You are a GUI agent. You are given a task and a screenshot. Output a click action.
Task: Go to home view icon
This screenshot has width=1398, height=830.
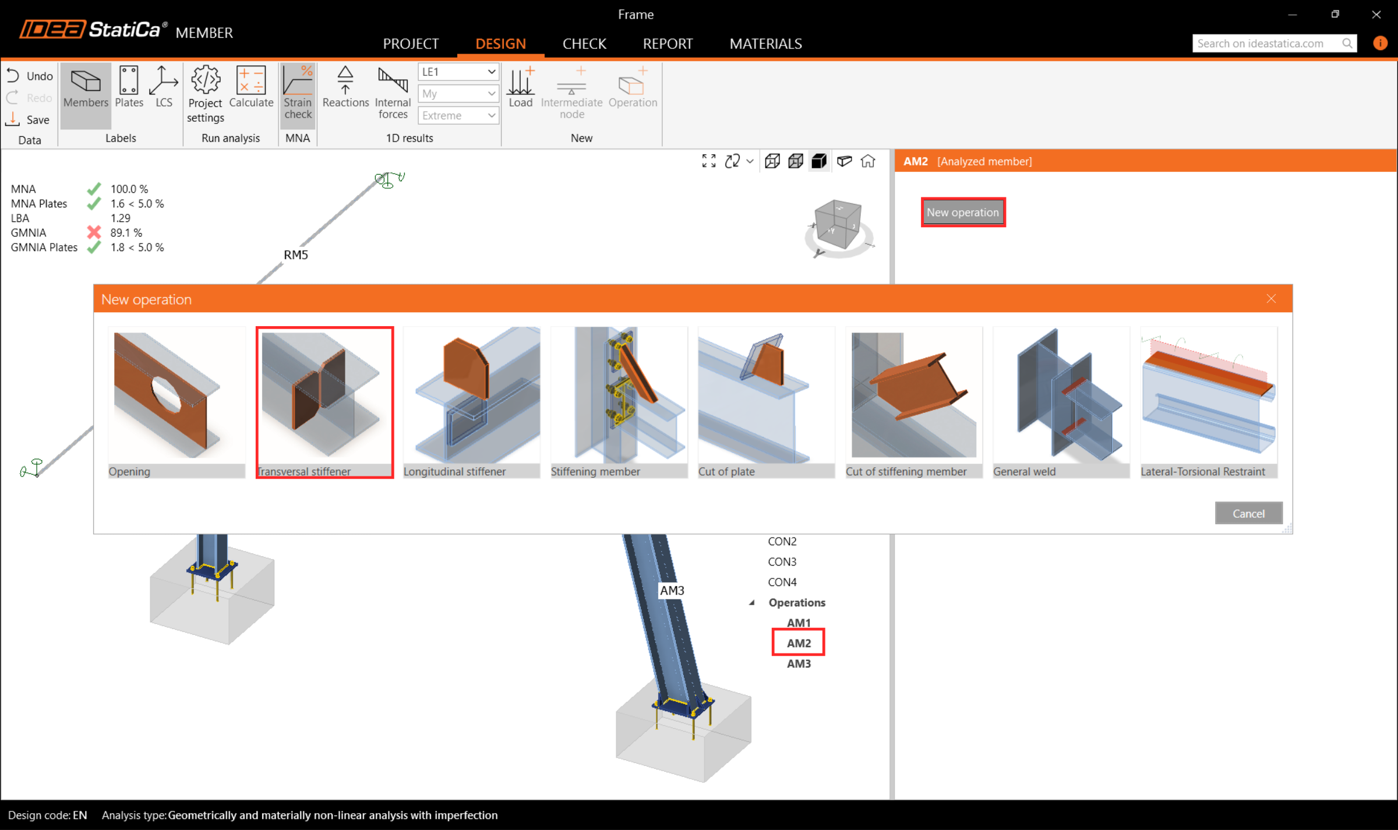click(868, 161)
